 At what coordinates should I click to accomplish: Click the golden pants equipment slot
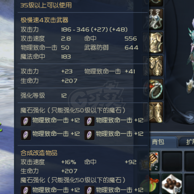click(x=156, y=66)
